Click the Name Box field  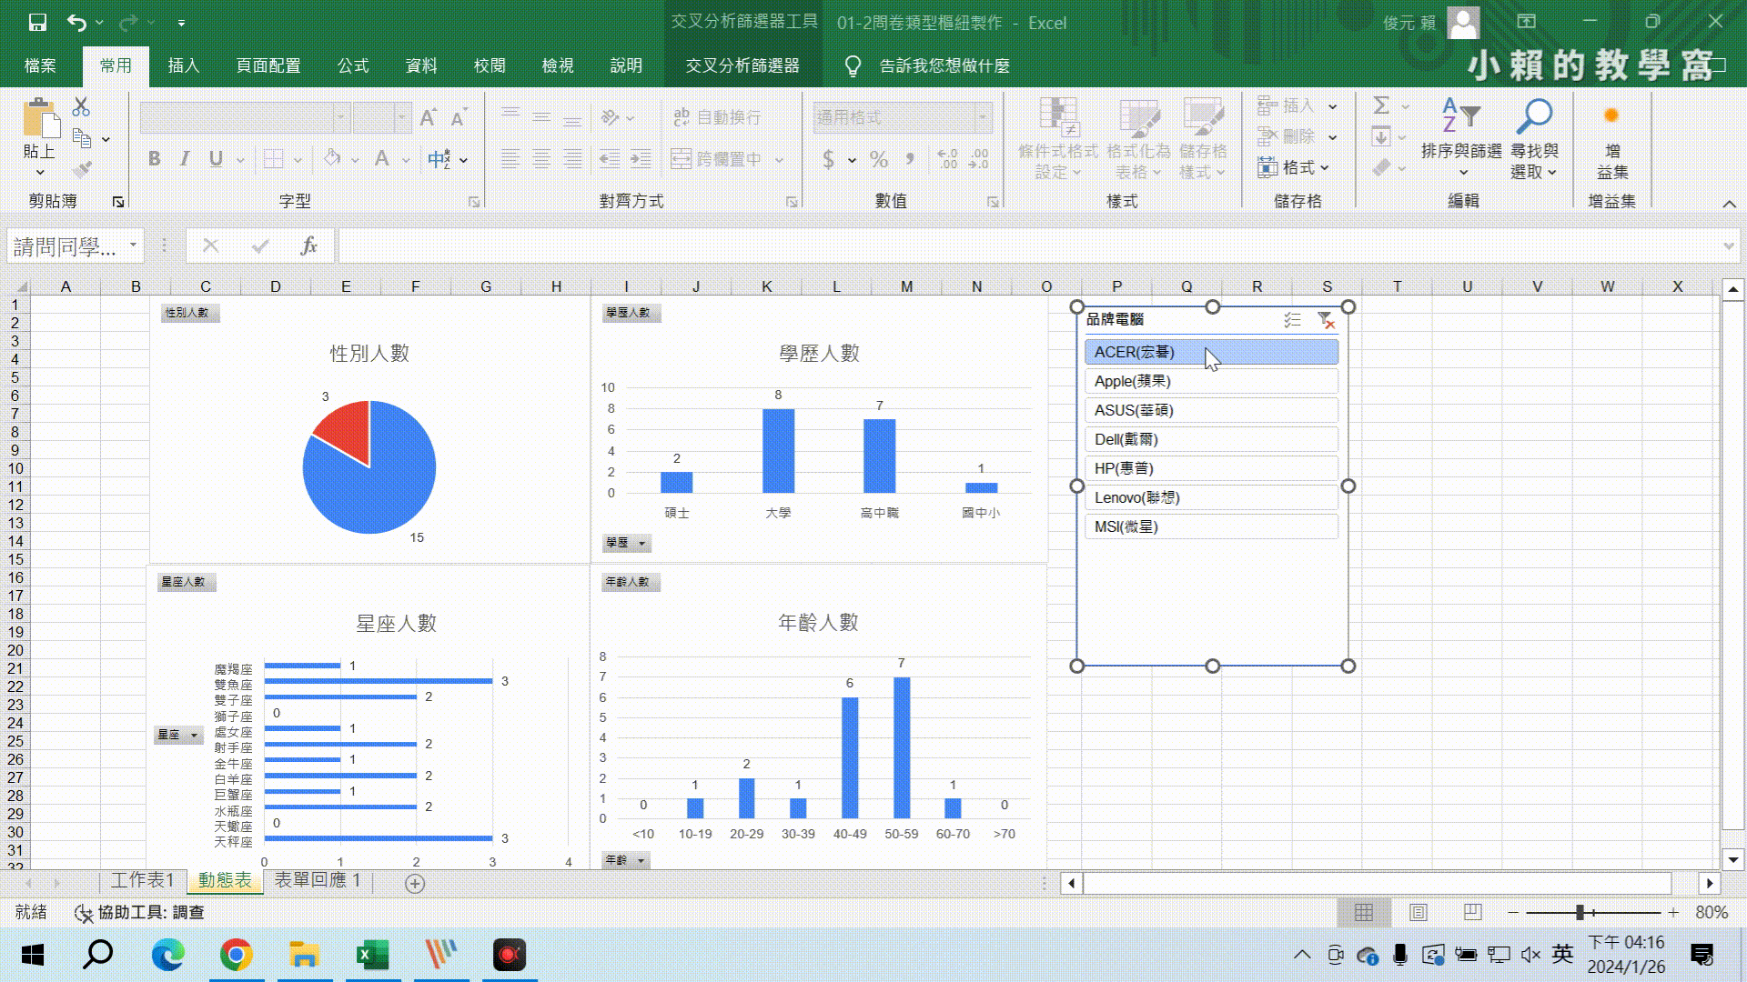coord(66,246)
